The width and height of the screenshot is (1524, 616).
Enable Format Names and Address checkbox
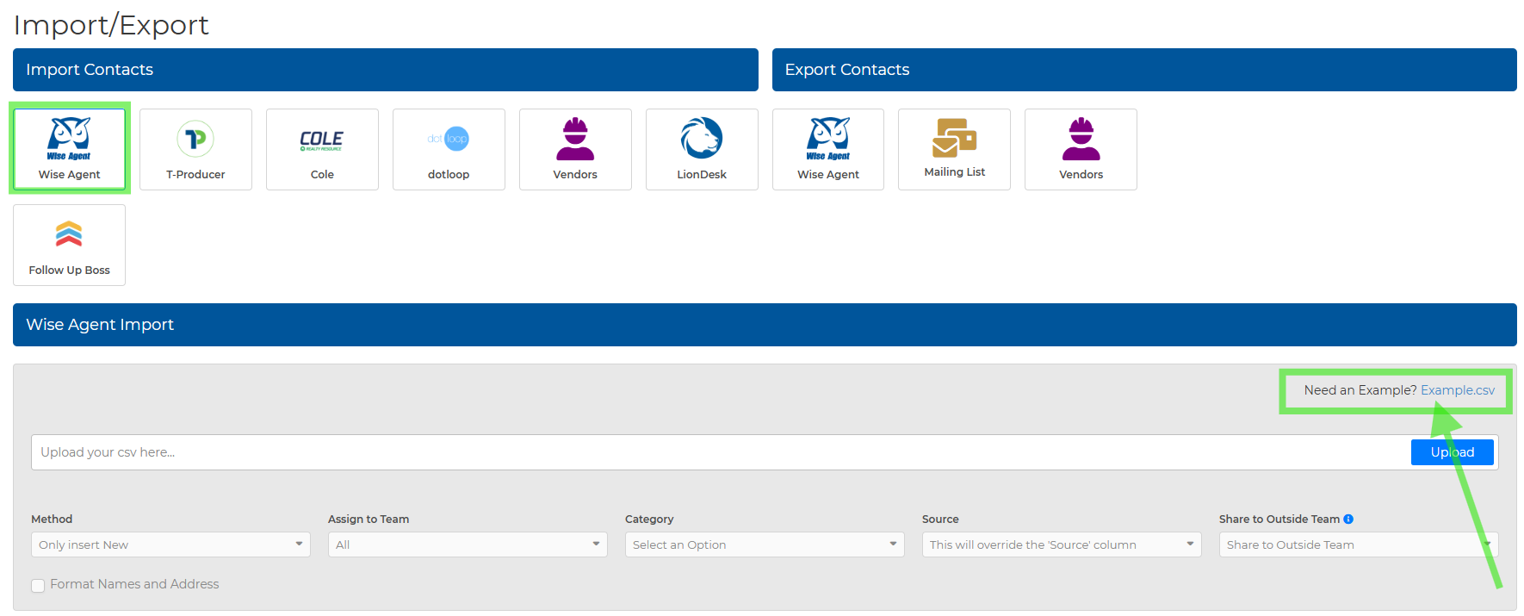click(x=38, y=586)
